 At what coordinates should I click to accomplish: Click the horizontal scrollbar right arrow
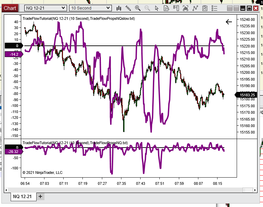(x=255, y=190)
